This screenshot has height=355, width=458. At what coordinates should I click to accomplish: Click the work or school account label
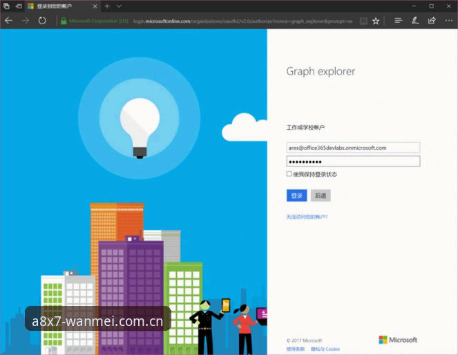pyautogui.click(x=305, y=128)
